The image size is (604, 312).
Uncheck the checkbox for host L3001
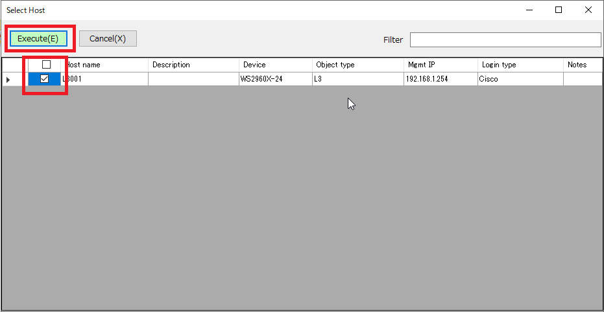coord(45,79)
